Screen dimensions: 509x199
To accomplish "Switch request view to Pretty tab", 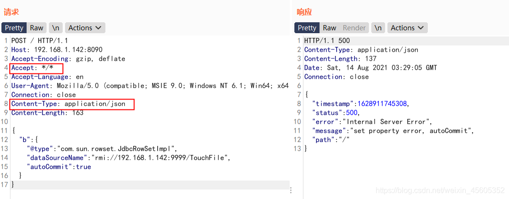I will click(14, 28).
